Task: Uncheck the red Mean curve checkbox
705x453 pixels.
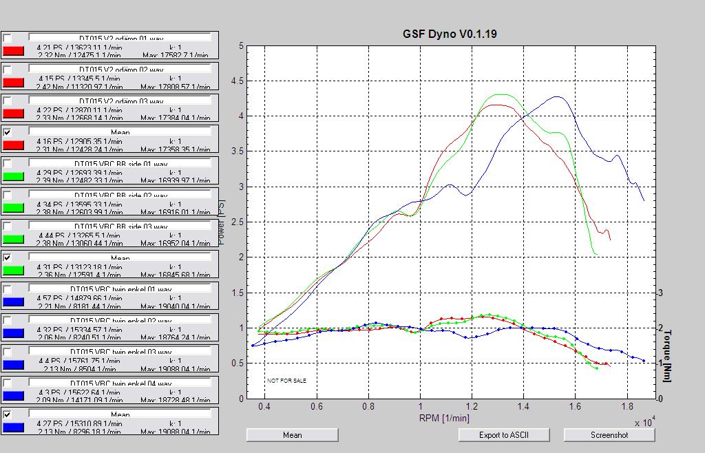Action: click(x=7, y=131)
